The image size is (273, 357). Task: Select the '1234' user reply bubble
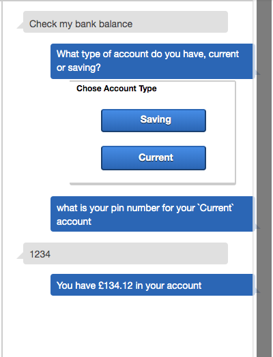(126, 253)
